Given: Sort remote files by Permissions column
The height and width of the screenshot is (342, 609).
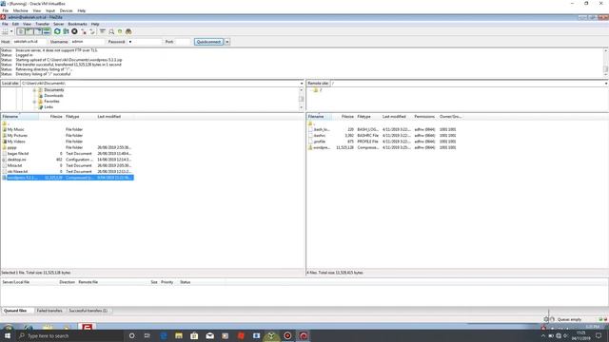Looking at the screenshot, I should (424, 116).
